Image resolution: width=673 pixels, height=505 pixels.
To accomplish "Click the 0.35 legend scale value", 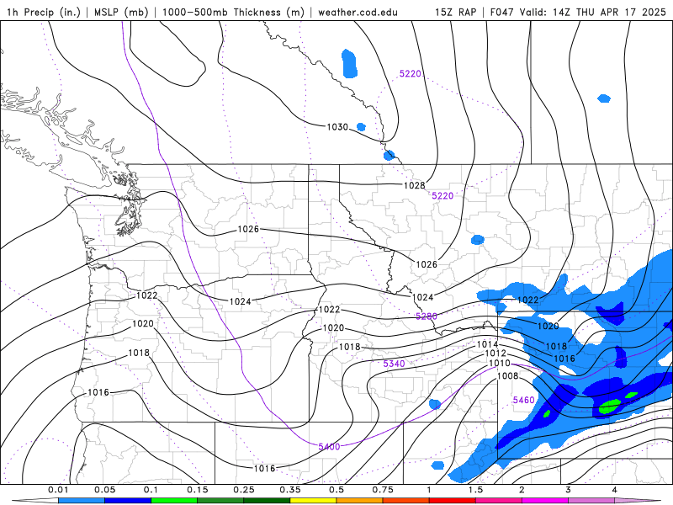I will (290, 490).
